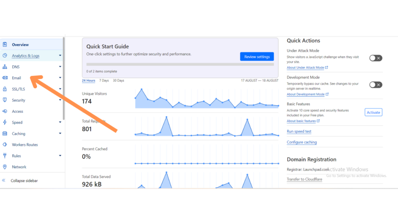398x223 pixels.
Task: Click the sidebar vertical scrollbar
Action: (x=64, y=79)
